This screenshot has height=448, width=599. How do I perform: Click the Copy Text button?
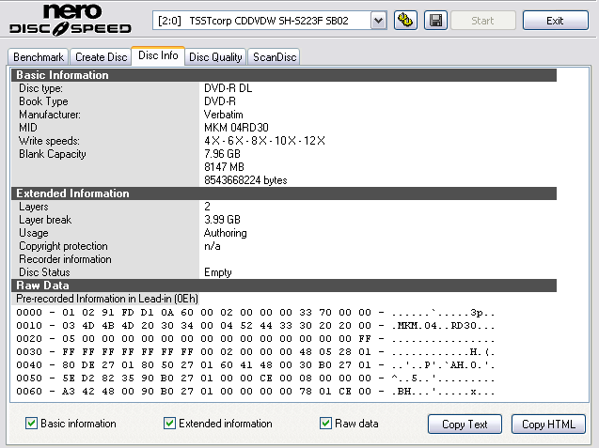[x=465, y=424]
